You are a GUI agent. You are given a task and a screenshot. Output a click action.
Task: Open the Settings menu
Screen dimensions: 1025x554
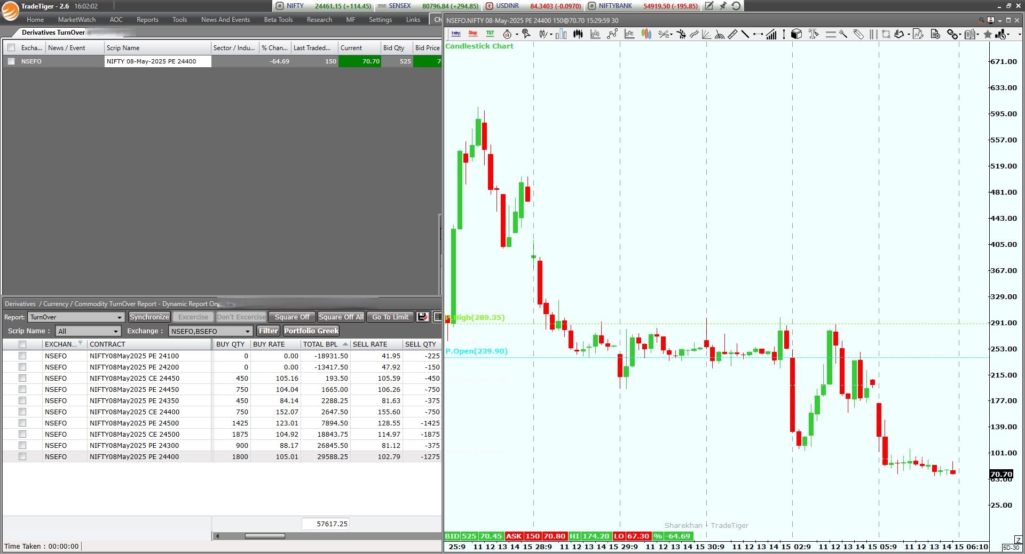coord(380,20)
